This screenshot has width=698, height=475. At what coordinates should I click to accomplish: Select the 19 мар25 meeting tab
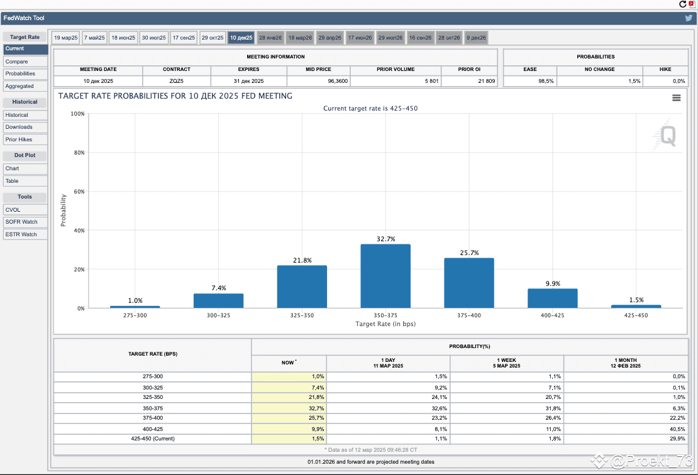[66, 38]
